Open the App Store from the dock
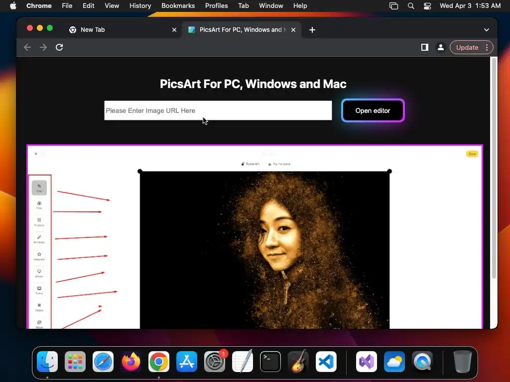This screenshot has height=382, width=510. [187, 362]
